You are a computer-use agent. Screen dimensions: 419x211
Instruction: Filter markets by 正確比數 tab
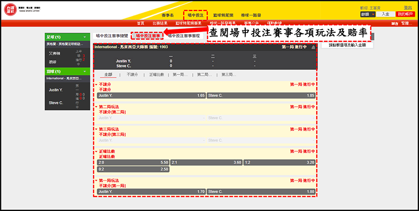pyautogui.click(x=156, y=74)
